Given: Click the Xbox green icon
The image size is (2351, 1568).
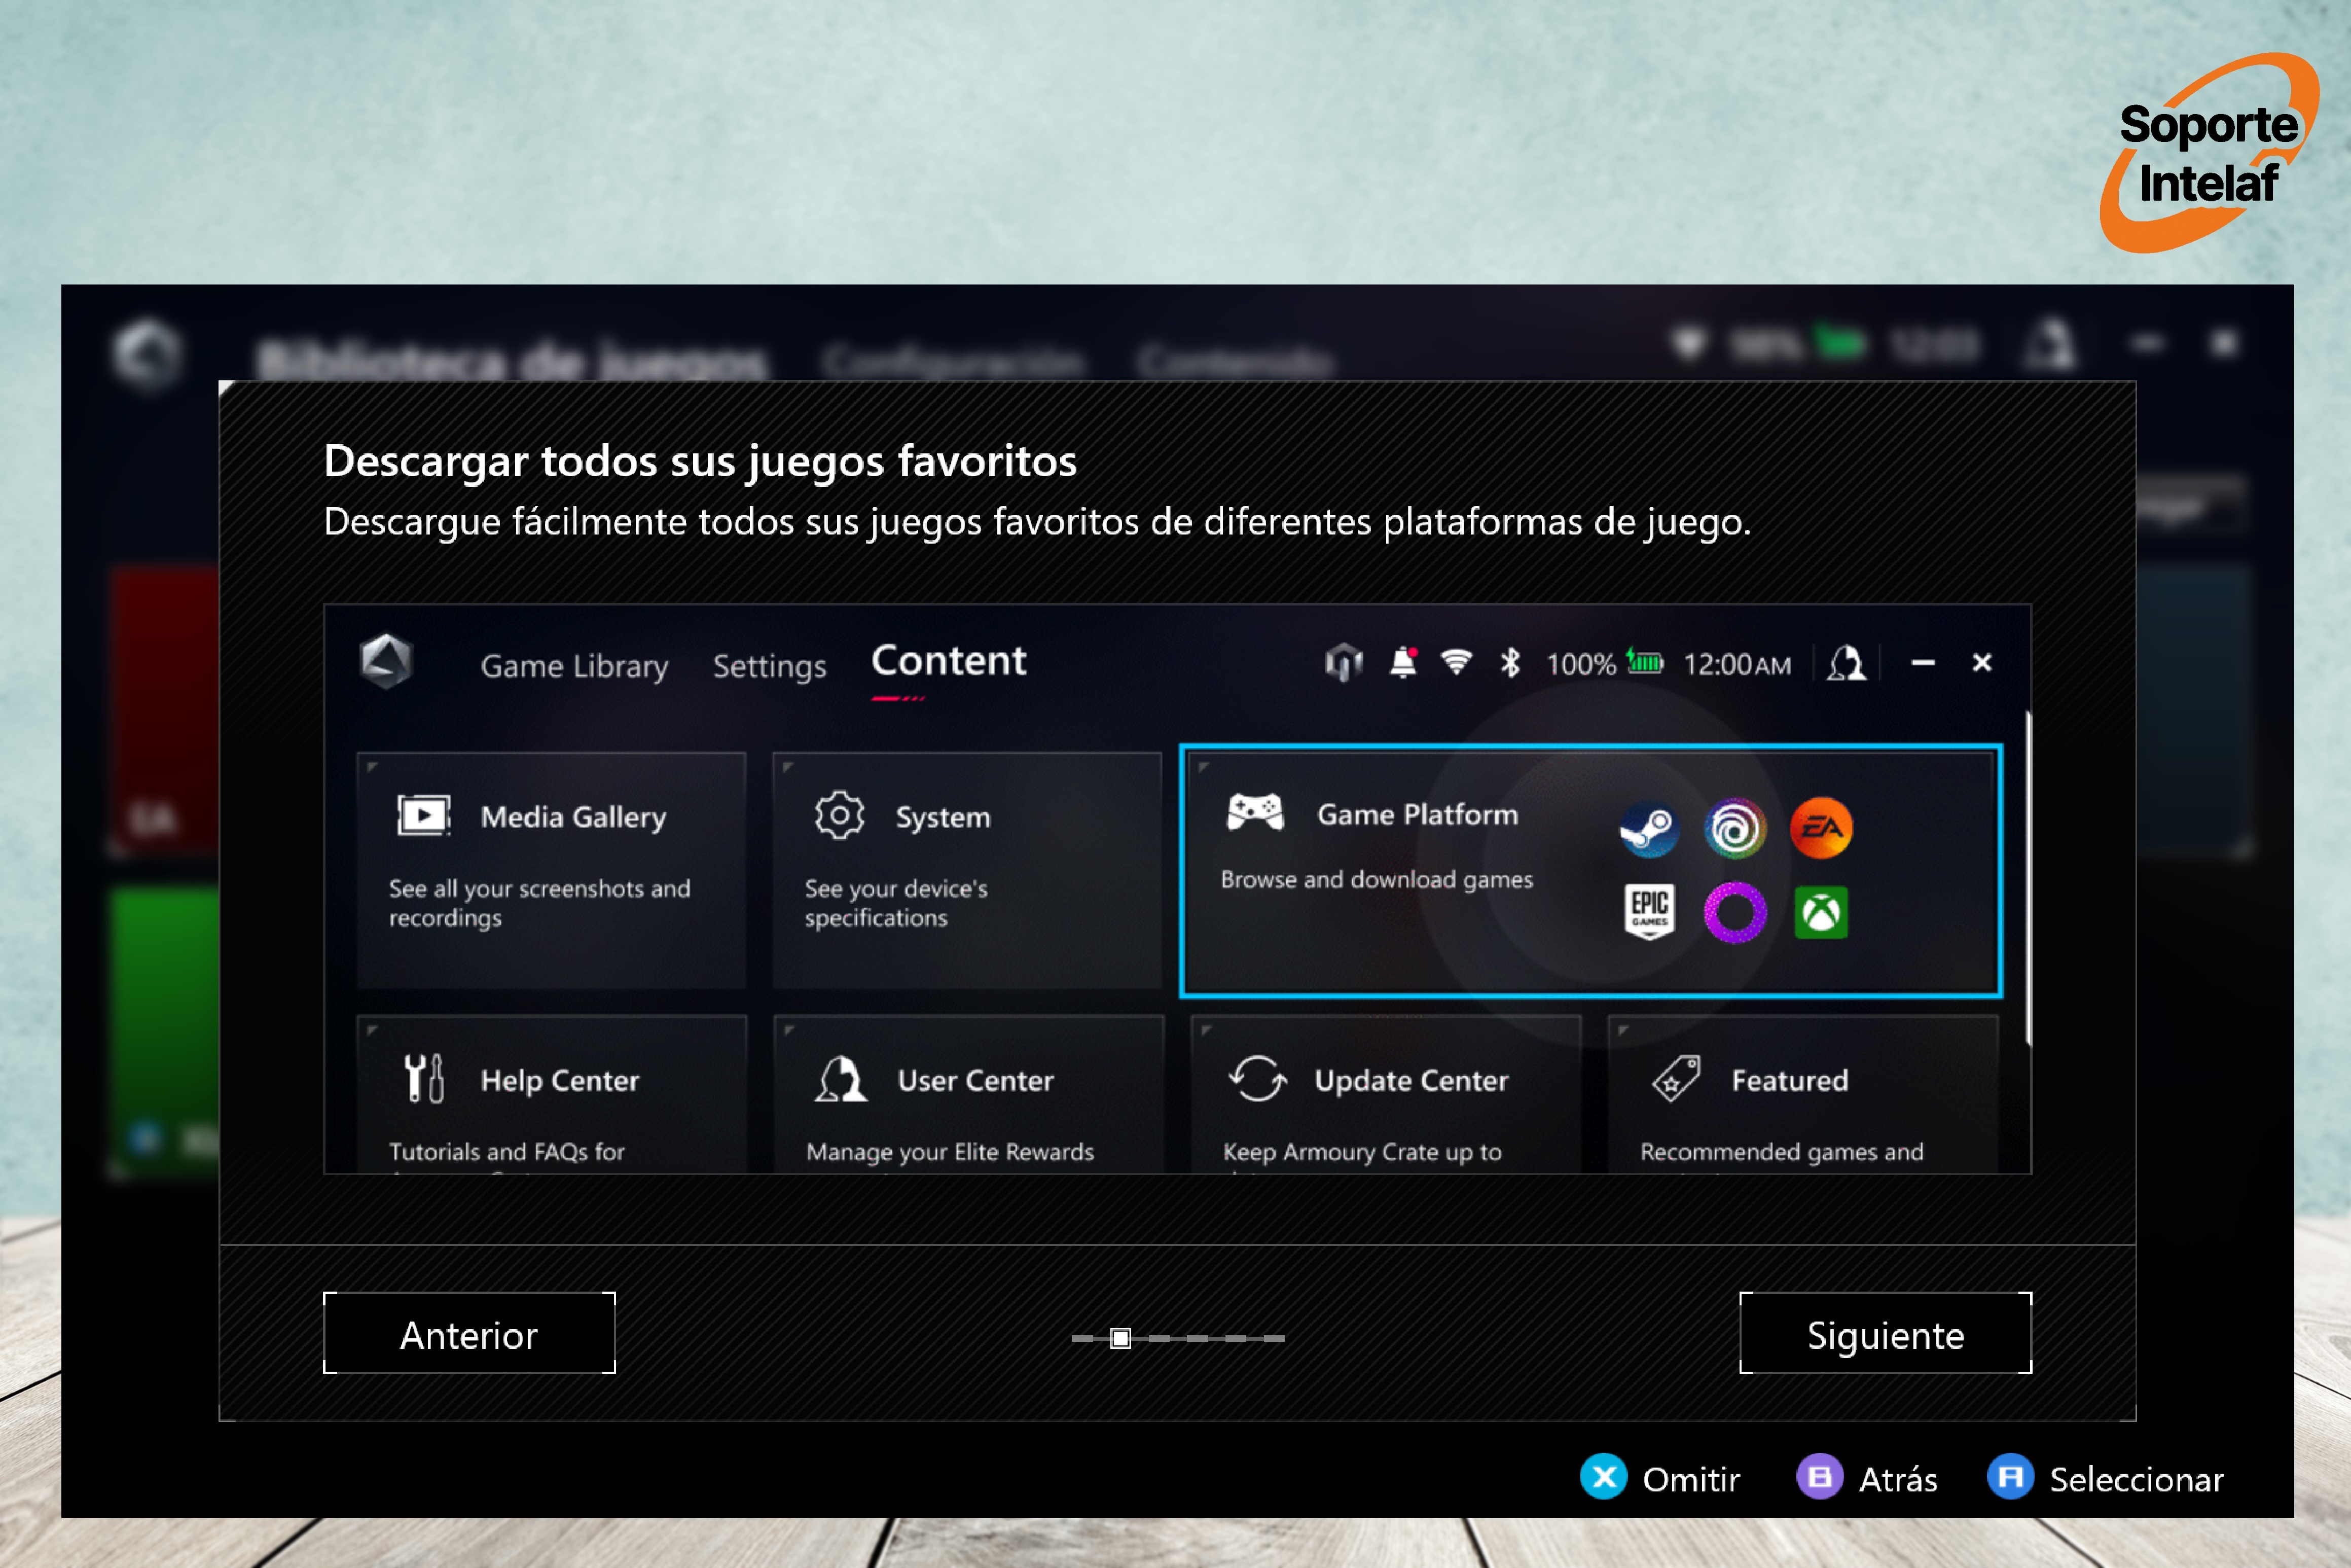Looking at the screenshot, I should tap(1820, 912).
